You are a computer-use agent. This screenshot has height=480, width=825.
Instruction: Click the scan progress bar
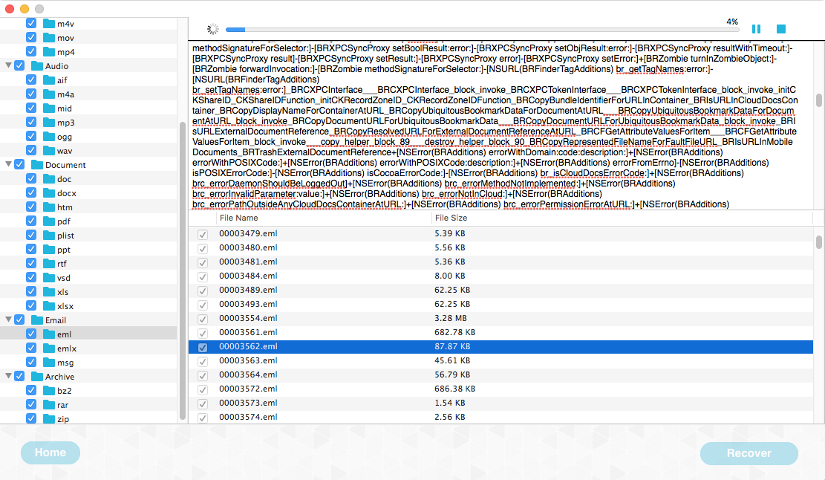pos(482,30)
